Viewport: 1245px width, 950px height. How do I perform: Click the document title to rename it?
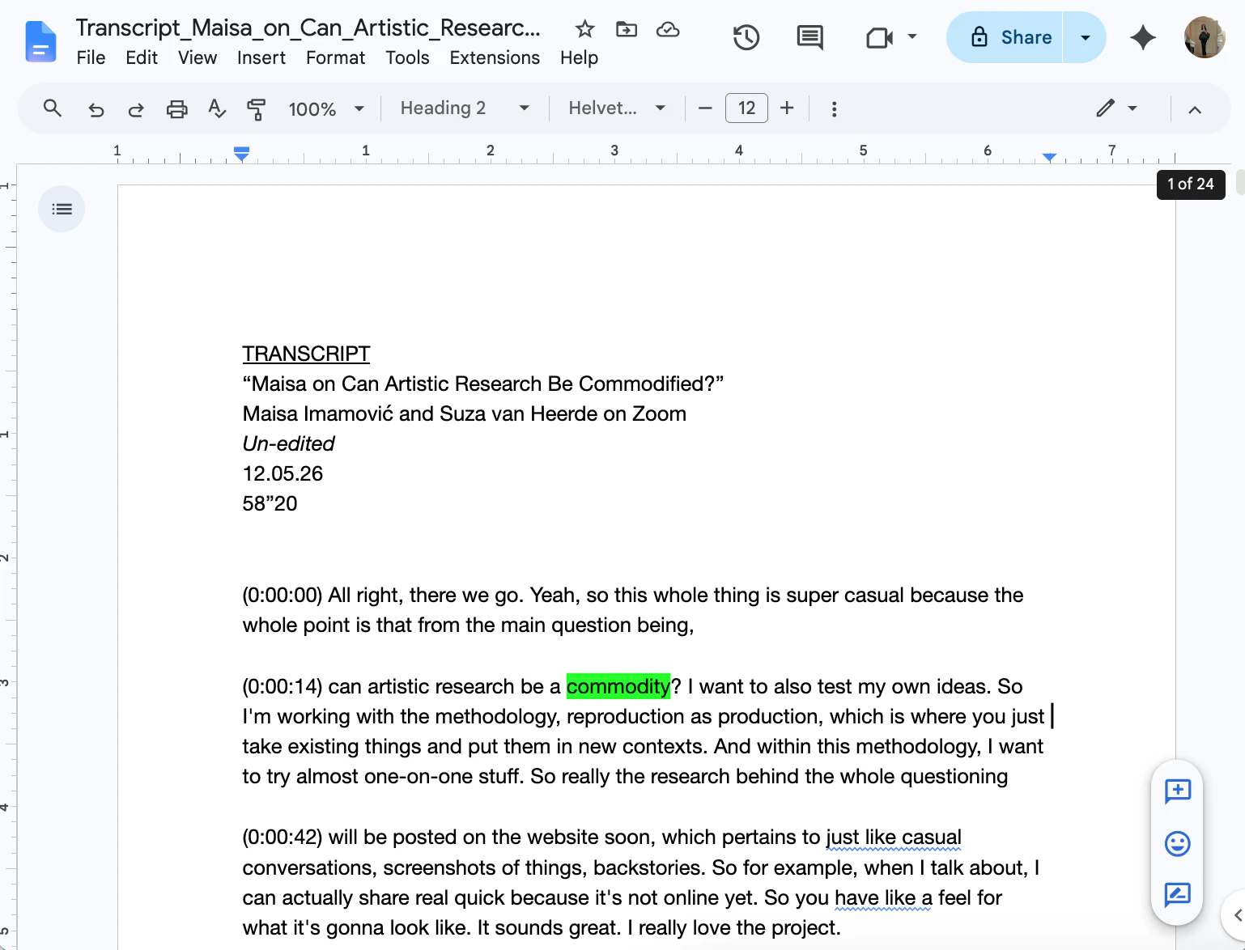[308, 28]
